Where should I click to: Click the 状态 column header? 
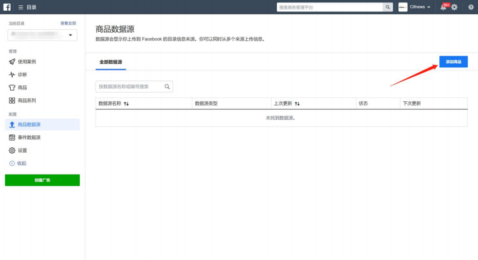point(363,104)
